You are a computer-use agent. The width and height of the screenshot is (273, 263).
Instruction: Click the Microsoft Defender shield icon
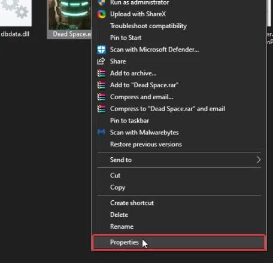[x=101, y=50]
